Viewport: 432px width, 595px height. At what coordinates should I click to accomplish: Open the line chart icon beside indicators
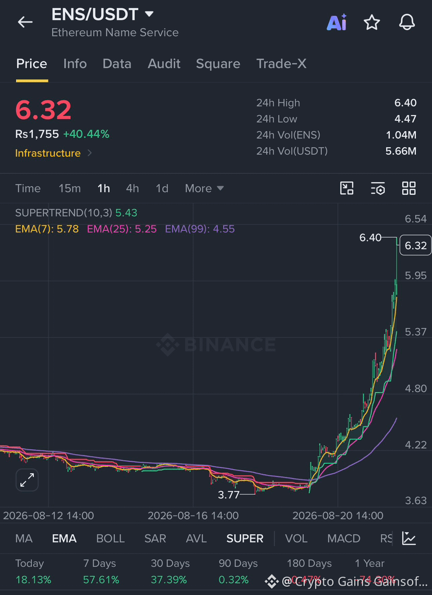coord(409,538)
